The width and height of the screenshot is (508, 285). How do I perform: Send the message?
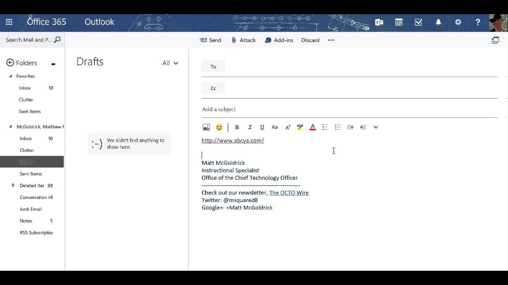tap(210, 40)
